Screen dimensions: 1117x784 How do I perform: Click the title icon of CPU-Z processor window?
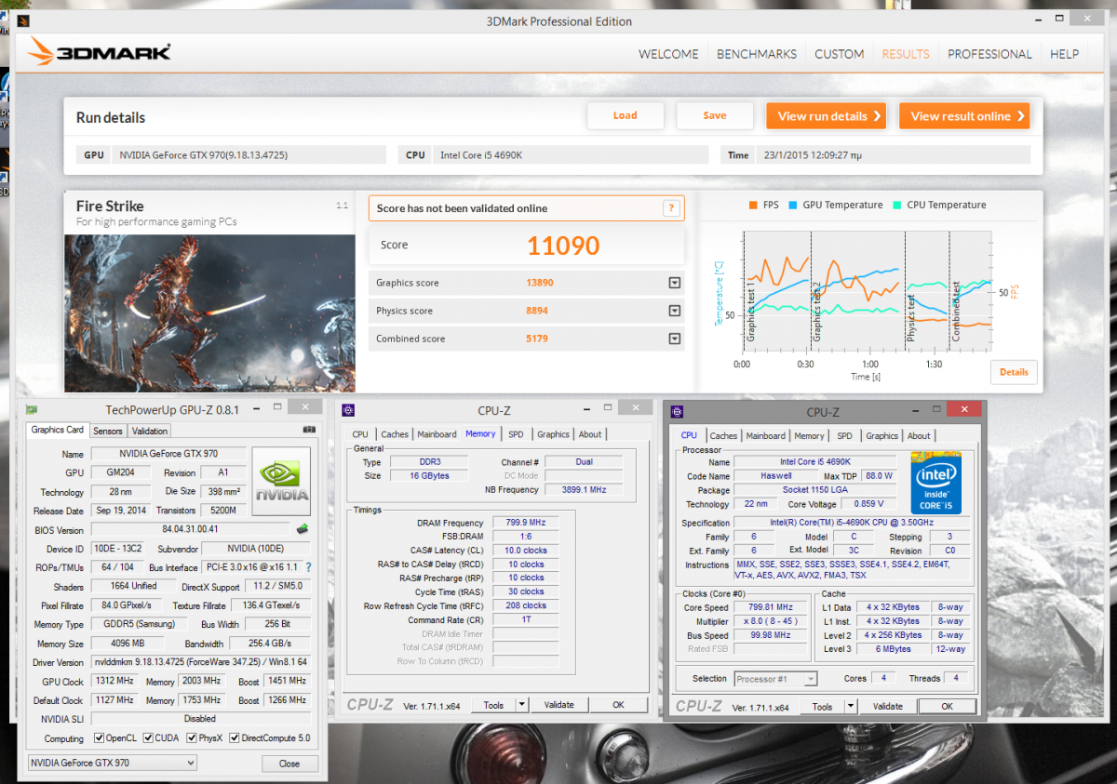tap(678, 411)
